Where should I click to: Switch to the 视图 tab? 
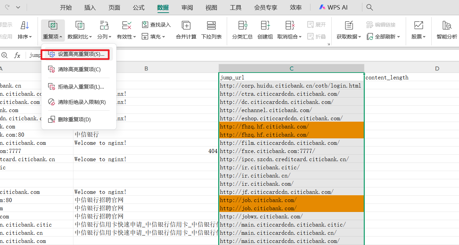[x=211, y=7]
